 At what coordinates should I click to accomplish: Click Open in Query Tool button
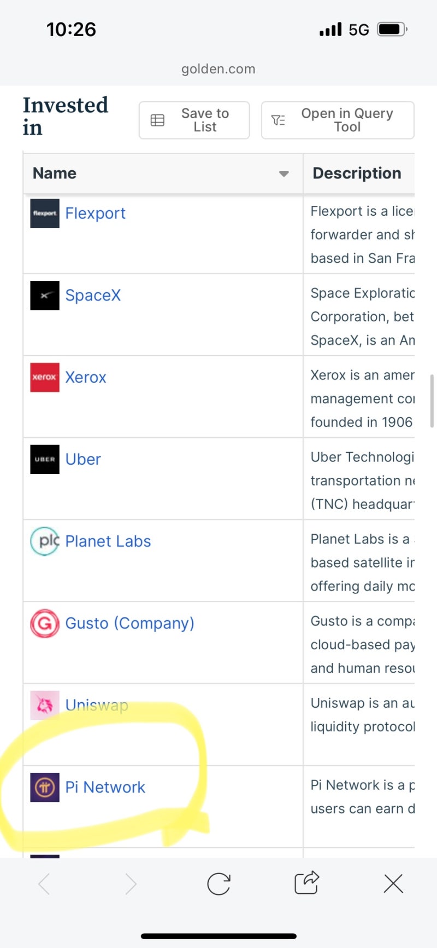pos(337,120)
